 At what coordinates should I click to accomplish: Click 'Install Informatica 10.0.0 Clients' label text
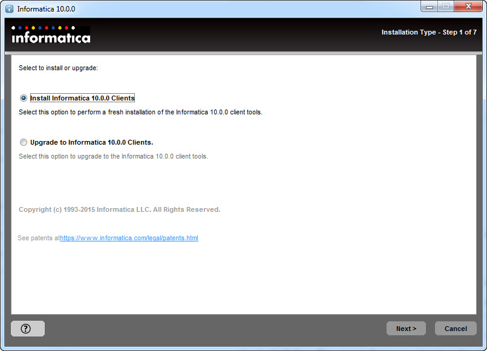tap(82, 98)
